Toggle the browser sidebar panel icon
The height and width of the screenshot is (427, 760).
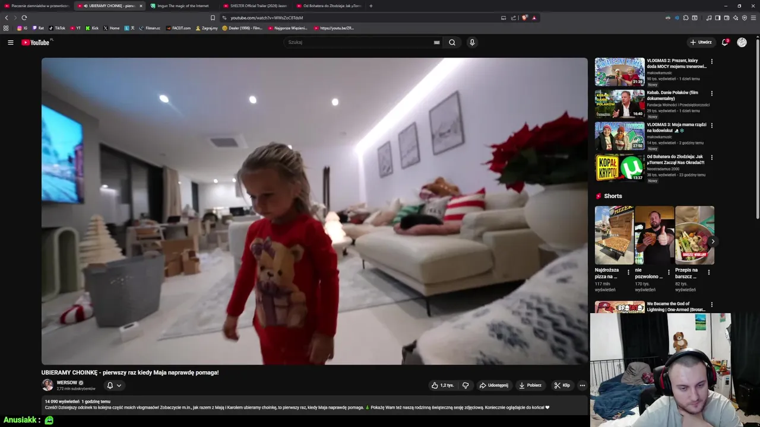717,18
